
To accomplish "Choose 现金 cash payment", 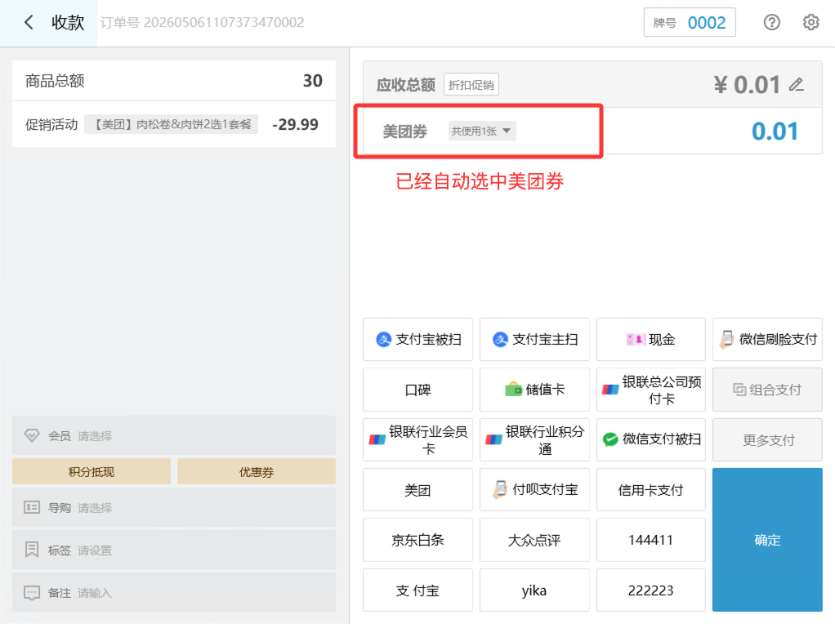I will tap(650, 339).
